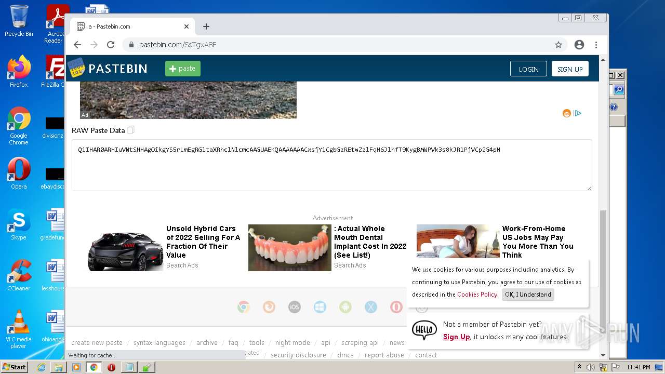Click the LOGIN button
The height and width of the screenshot is (374, 665).
pyautogui.click(x=528, y=69)
